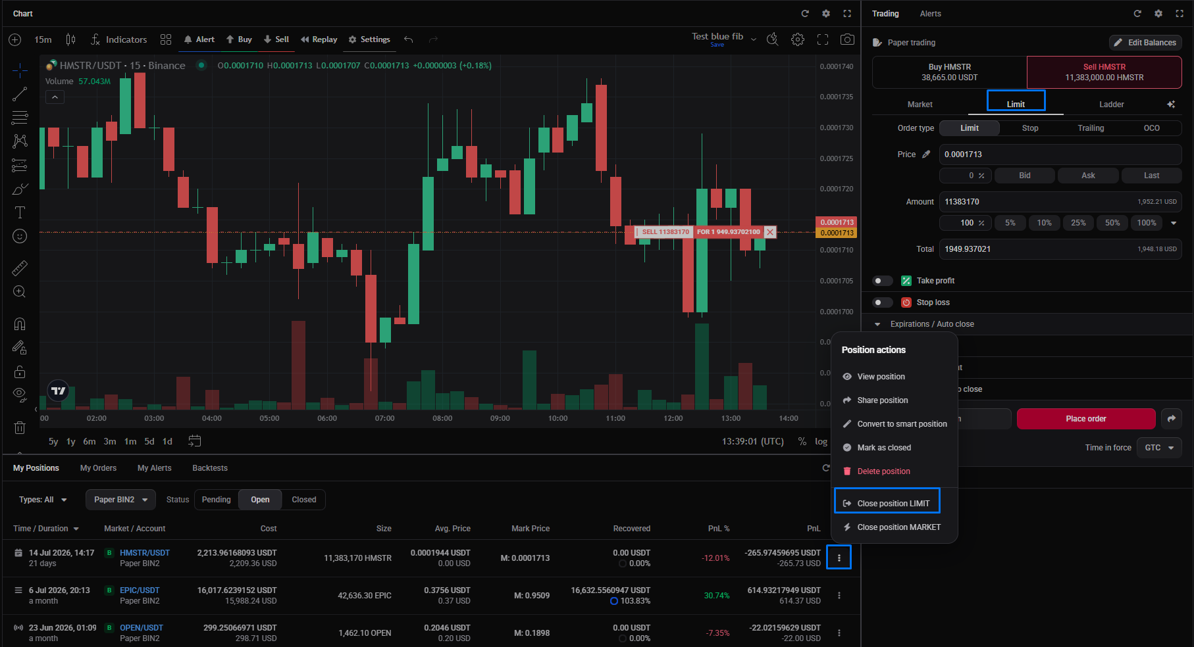1194x647 pixels.
Task: Switch to the Ladder tab
Action: (1112, 105)
